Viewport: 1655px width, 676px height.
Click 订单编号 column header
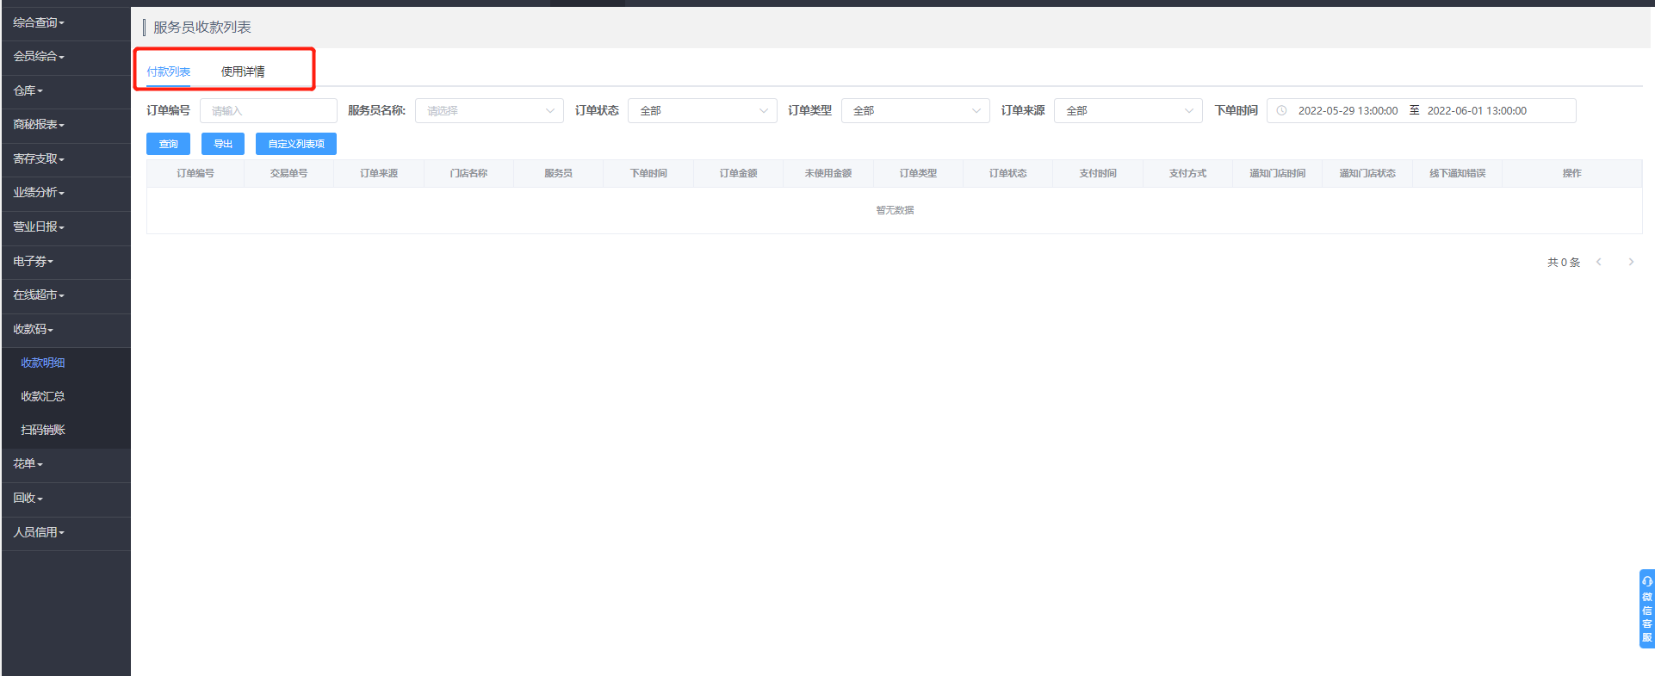click(195, 173)
